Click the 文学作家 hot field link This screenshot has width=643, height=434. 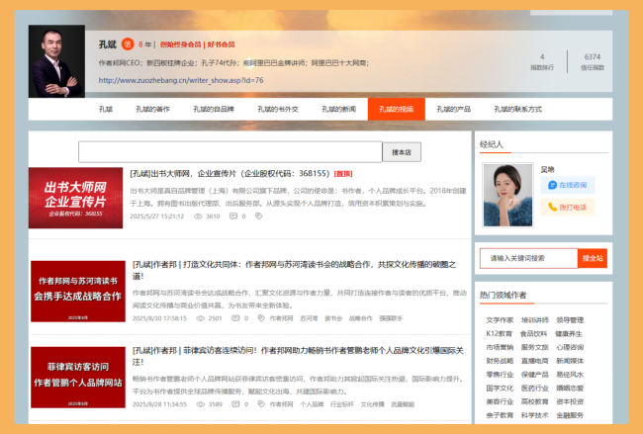click(x=500, y=320)
